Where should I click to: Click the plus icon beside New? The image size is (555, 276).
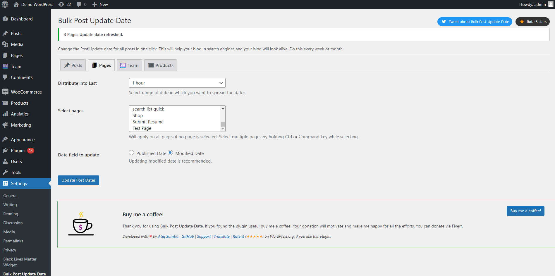[x=94, y=4]
